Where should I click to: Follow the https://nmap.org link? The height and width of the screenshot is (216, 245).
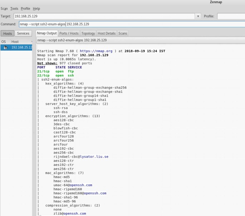click(x=96, y=51)
